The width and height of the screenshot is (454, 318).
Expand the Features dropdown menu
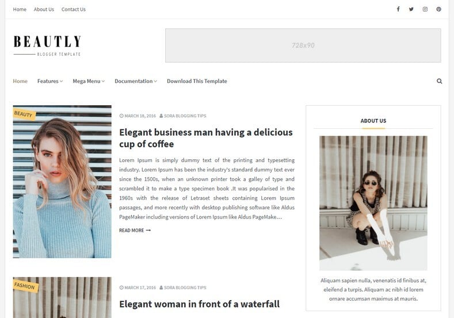pos(50,81)
